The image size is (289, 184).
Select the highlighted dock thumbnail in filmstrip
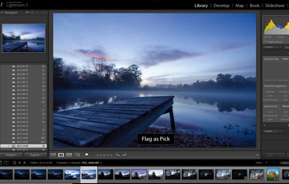coord(89,174)
